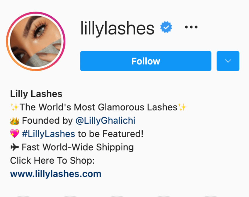Click The World's Most Glamorous Lashes tagline
The image size is (249, 197).
click(98, 107)
